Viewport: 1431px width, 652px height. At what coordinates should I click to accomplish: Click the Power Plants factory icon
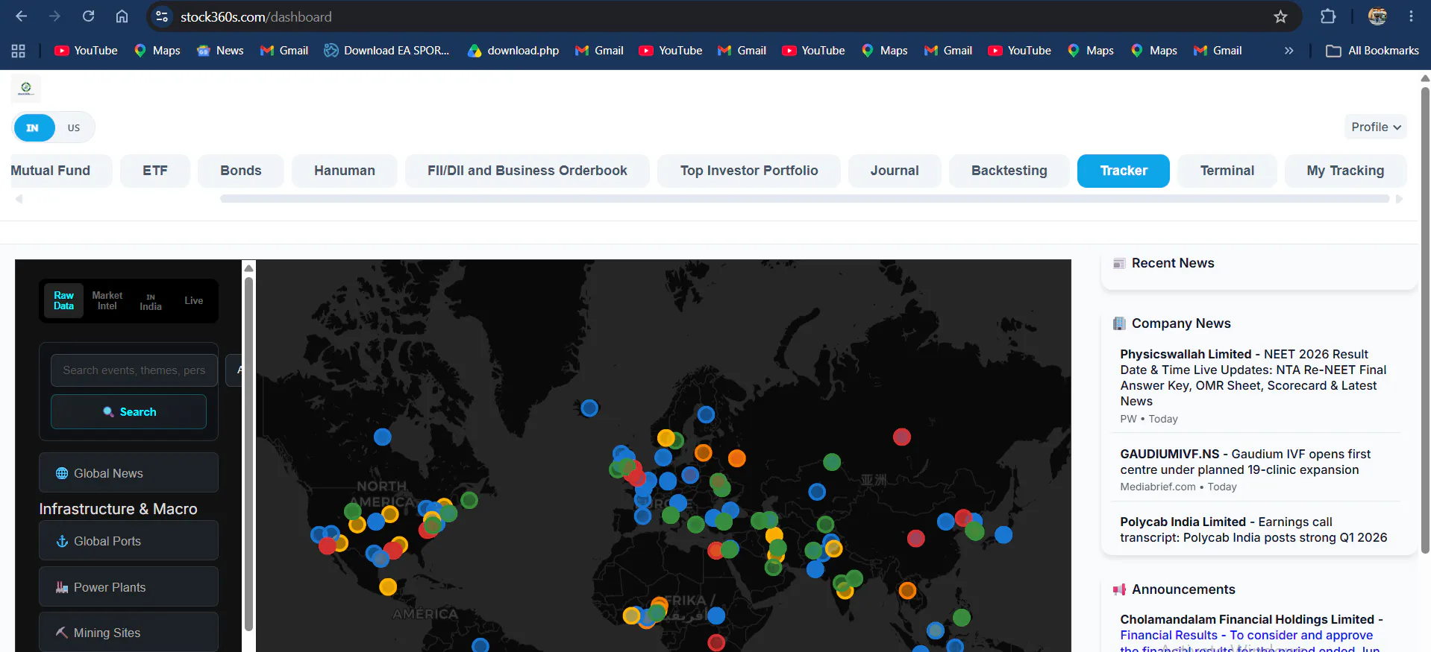pos(62,587)
